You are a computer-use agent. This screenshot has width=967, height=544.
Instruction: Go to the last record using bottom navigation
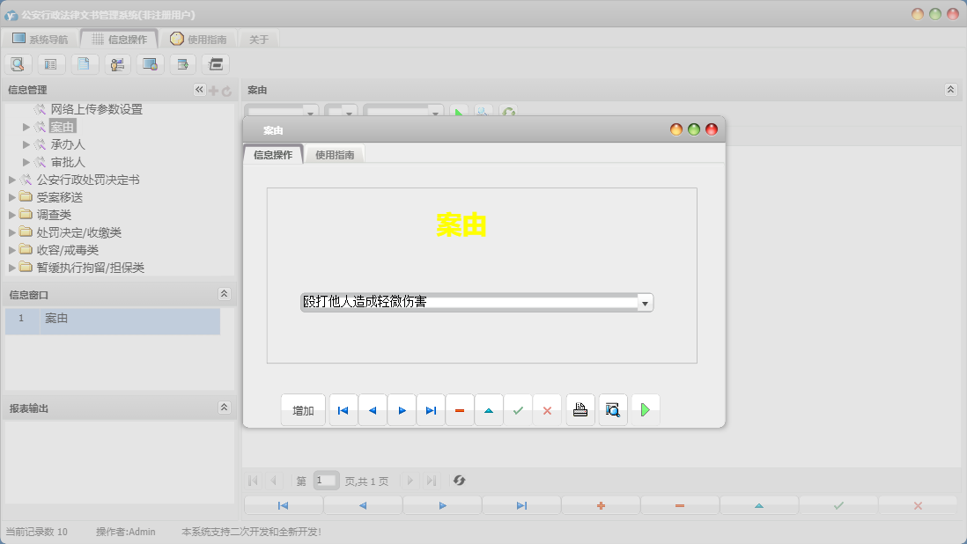point(521,504)
